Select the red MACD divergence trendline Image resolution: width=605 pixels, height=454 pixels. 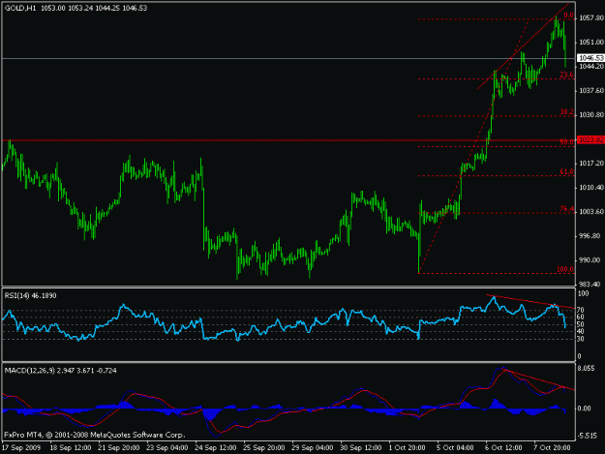click(538, 379)
